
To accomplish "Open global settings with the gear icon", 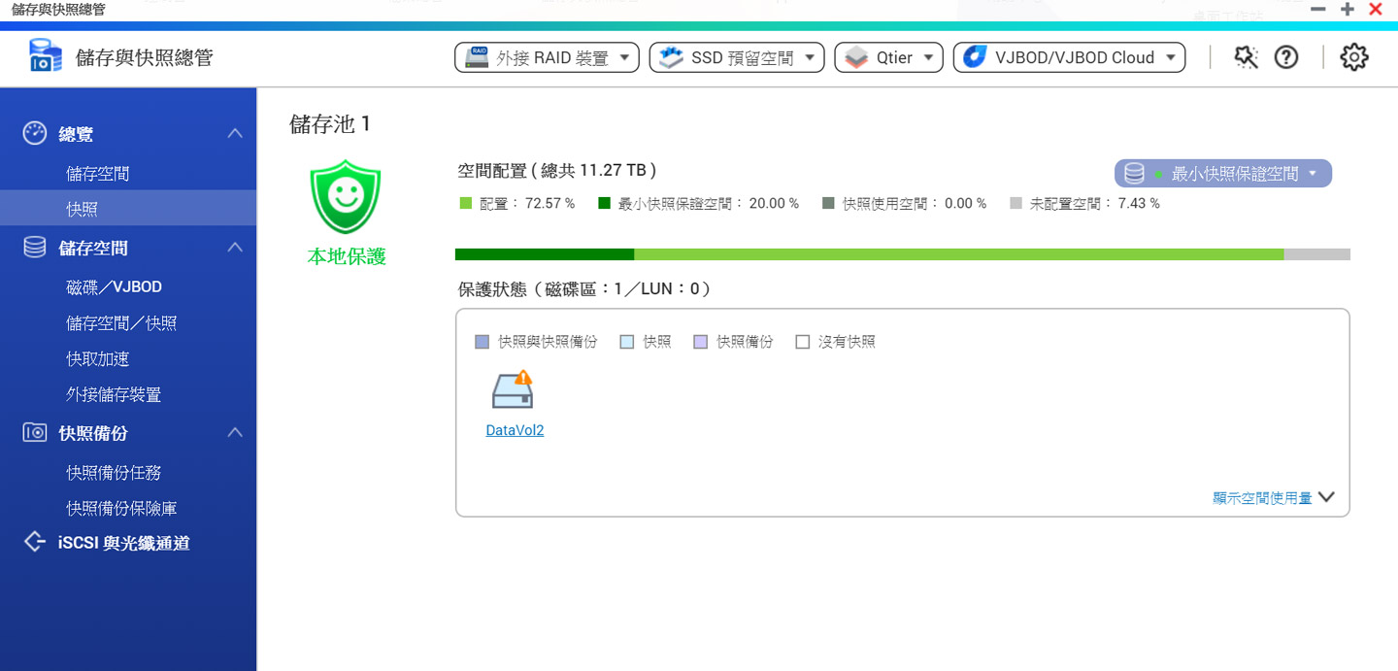I will pos(1353,56).
